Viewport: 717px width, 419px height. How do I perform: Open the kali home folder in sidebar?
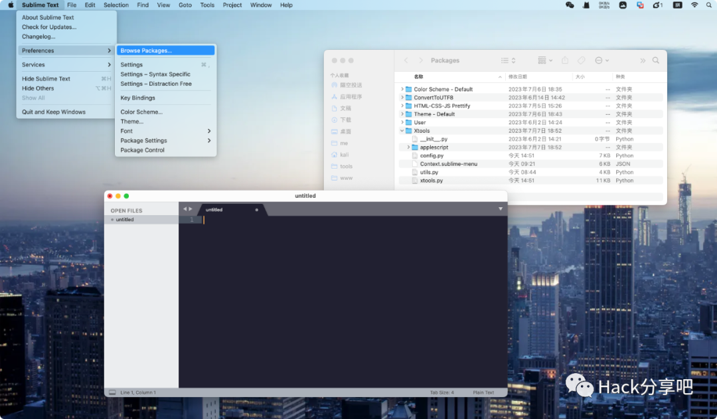(340, 155)
